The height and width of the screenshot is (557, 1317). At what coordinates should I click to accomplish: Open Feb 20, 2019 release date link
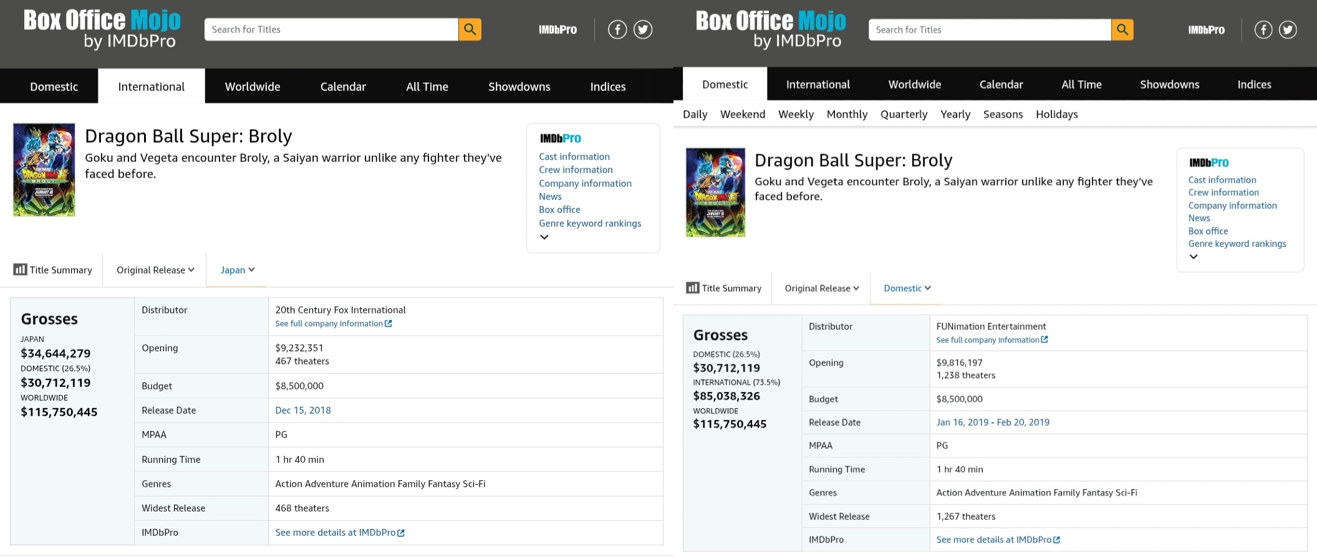(1023, 422)
